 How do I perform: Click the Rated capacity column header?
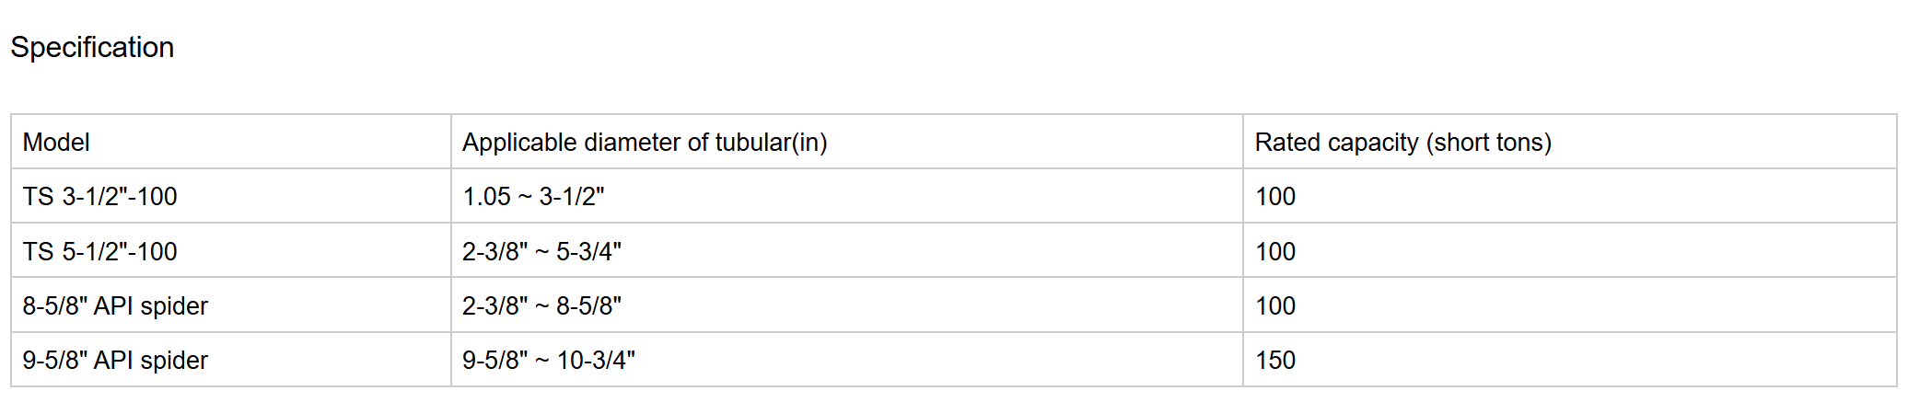coord(1402,143)
